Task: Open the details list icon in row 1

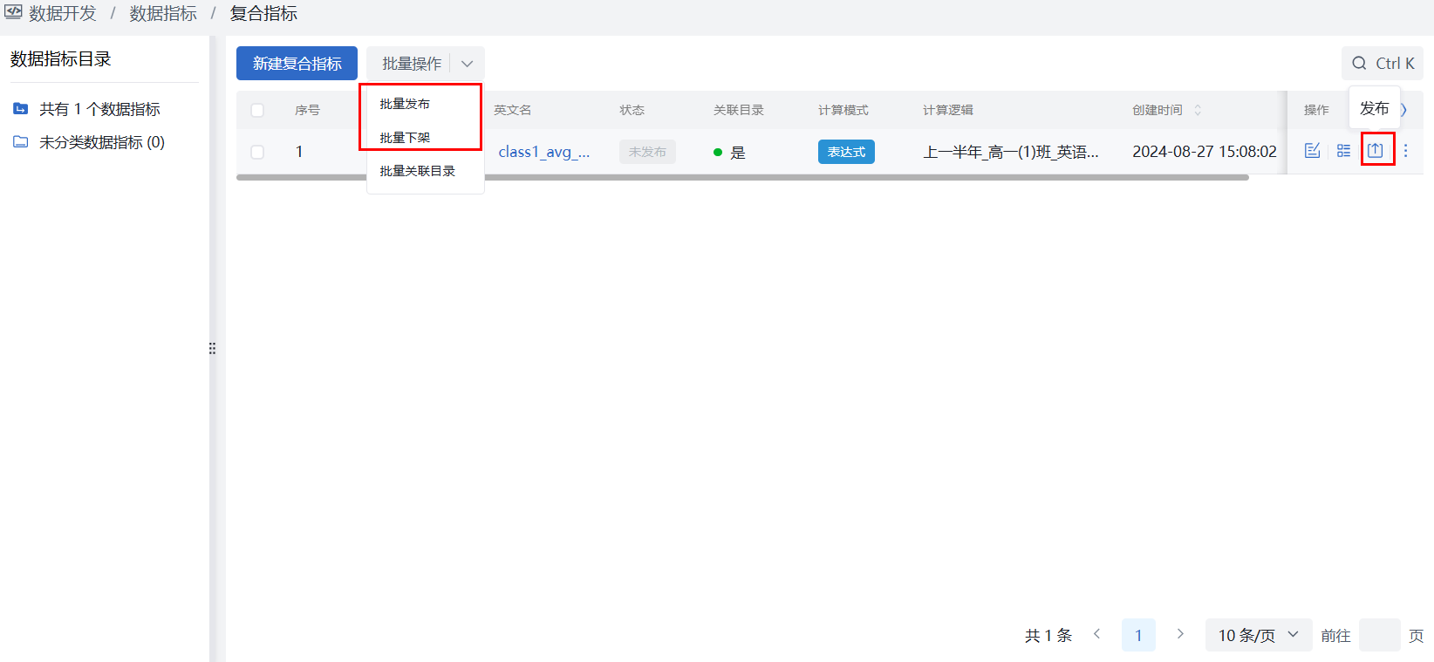Action: click(x=1343, y=151)
